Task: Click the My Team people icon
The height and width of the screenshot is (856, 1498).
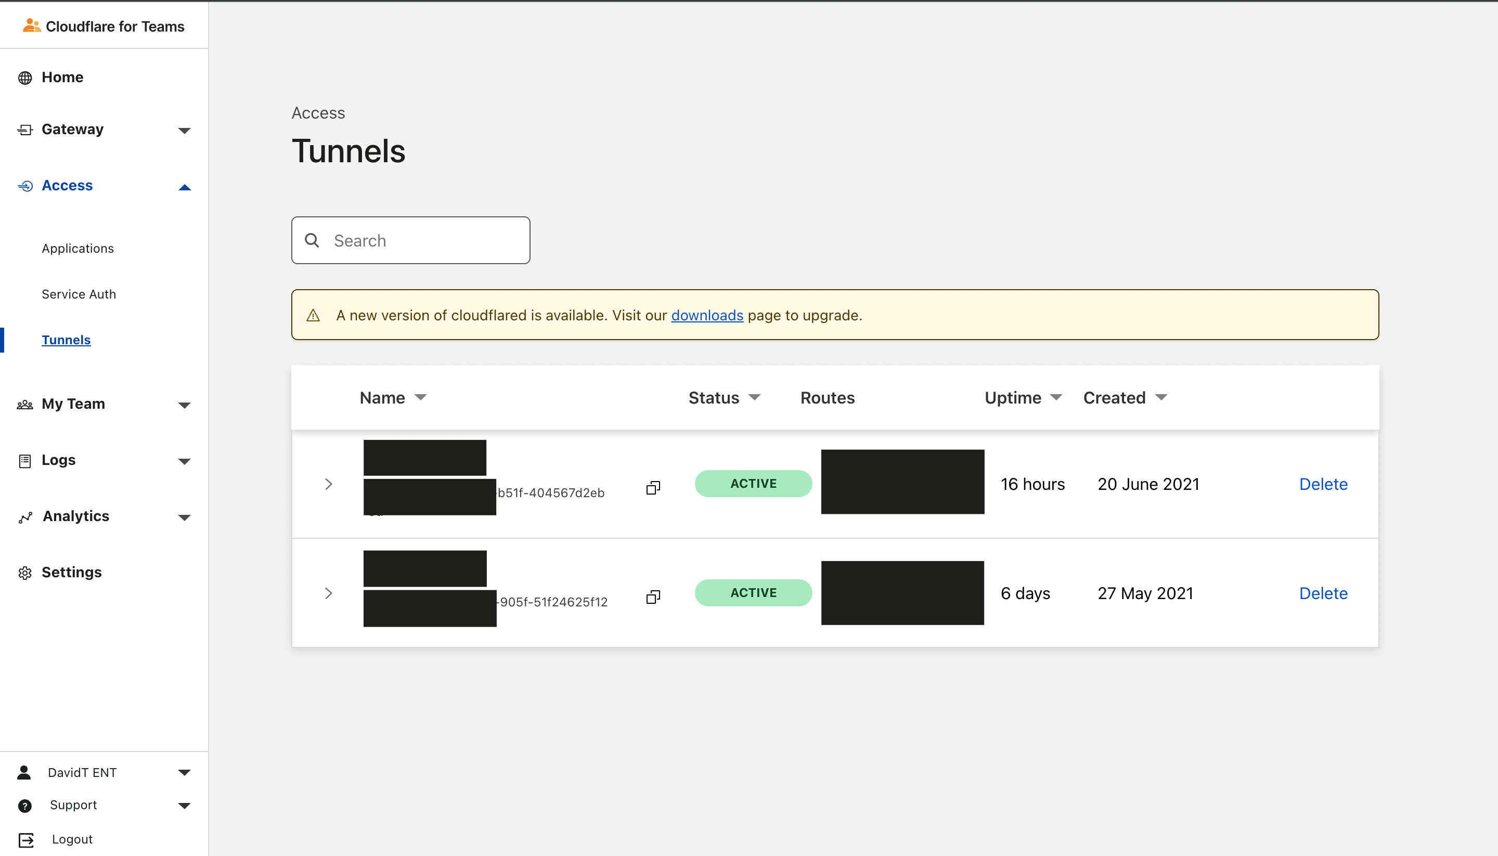Action: [x=24, y=404]
